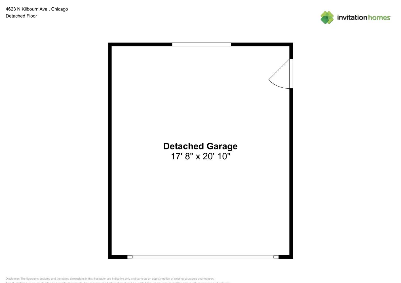The image size is (401, 283).
Task: Select the 17' 8" x 20' 10" dimensions
Action: [x=201, y=156]
